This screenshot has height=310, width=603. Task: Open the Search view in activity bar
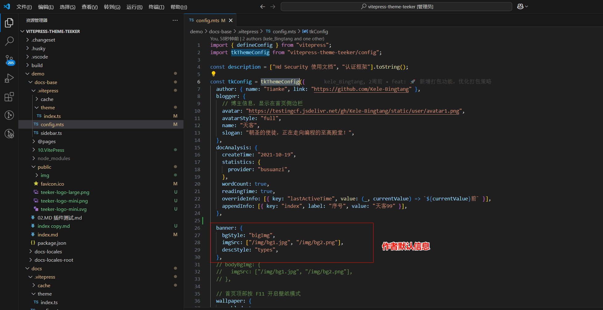pos(9,41)
